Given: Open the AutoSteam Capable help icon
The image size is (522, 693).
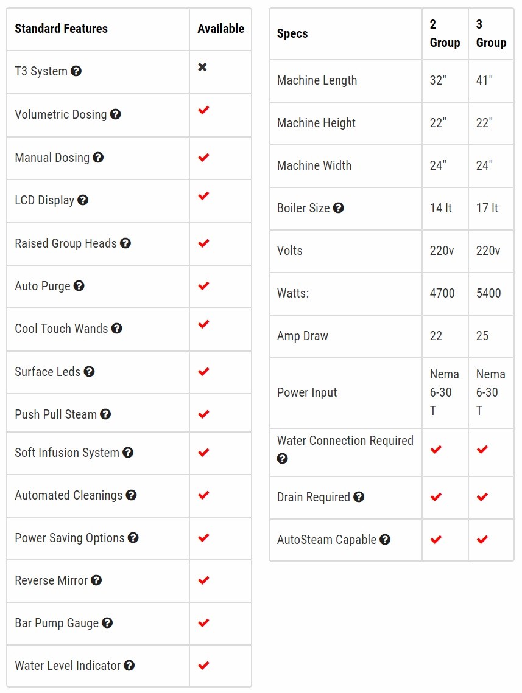Looking at the screenshot, I should 385,540.
